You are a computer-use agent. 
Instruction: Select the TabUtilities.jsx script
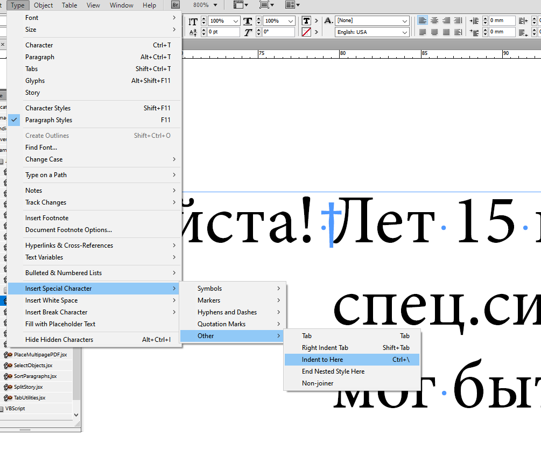30,398
